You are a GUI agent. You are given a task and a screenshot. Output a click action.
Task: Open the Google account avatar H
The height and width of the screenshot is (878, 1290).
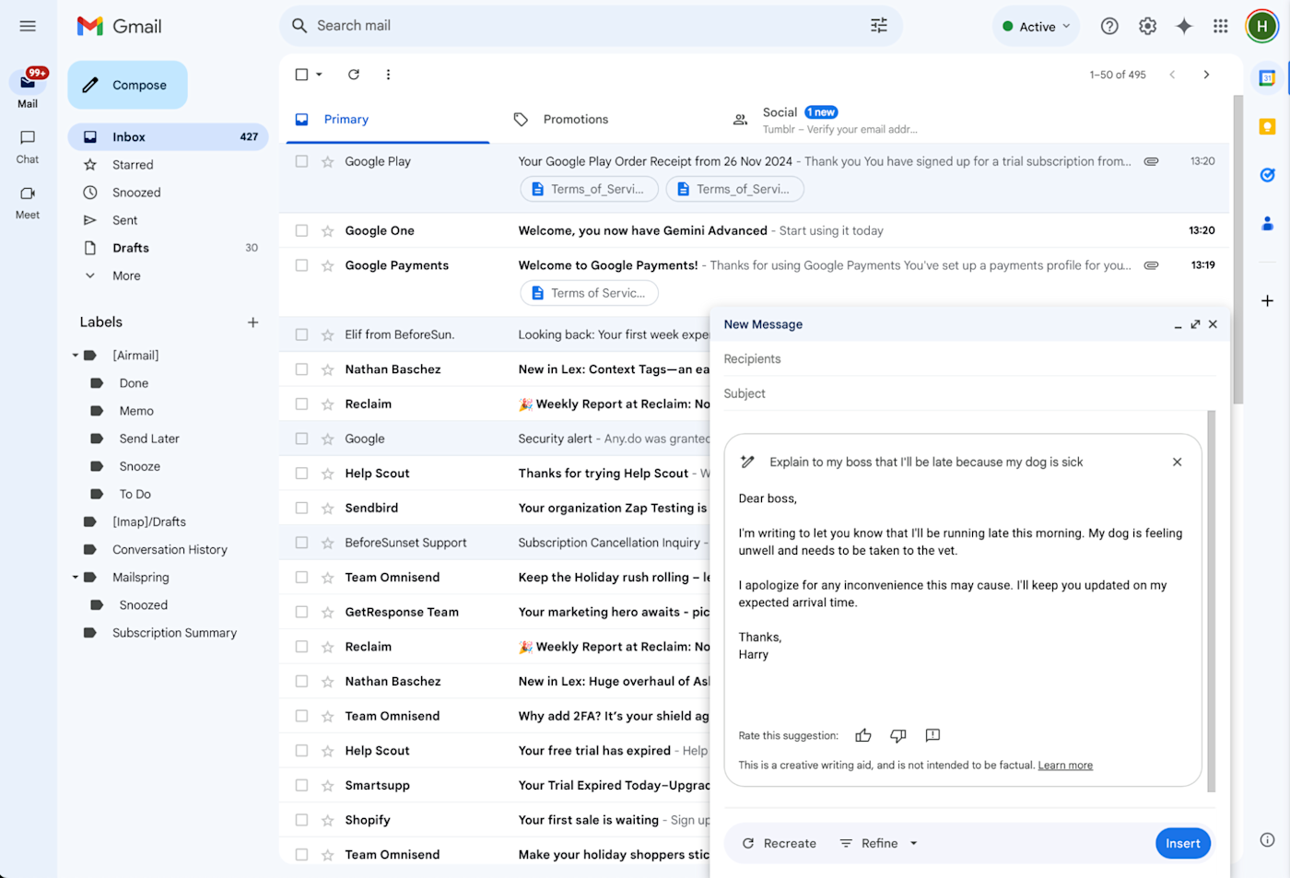point(1261,27)
